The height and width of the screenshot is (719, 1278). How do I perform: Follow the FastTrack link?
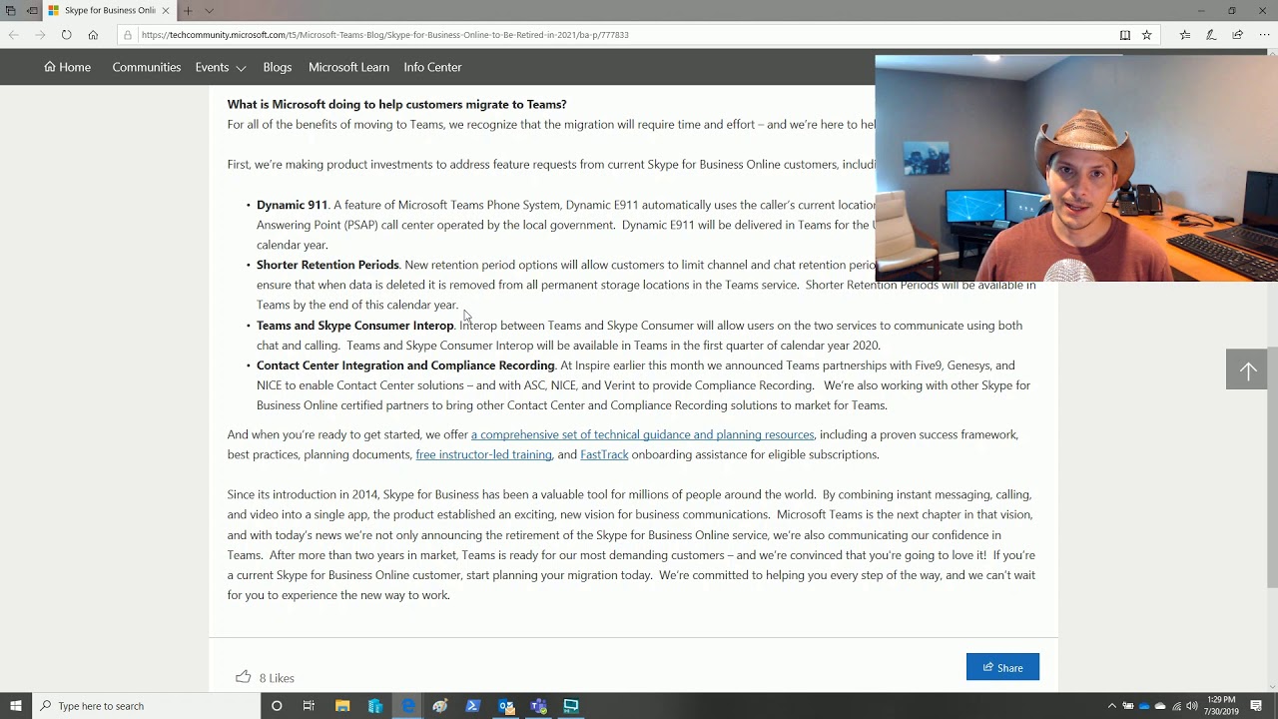click(604, 454)
